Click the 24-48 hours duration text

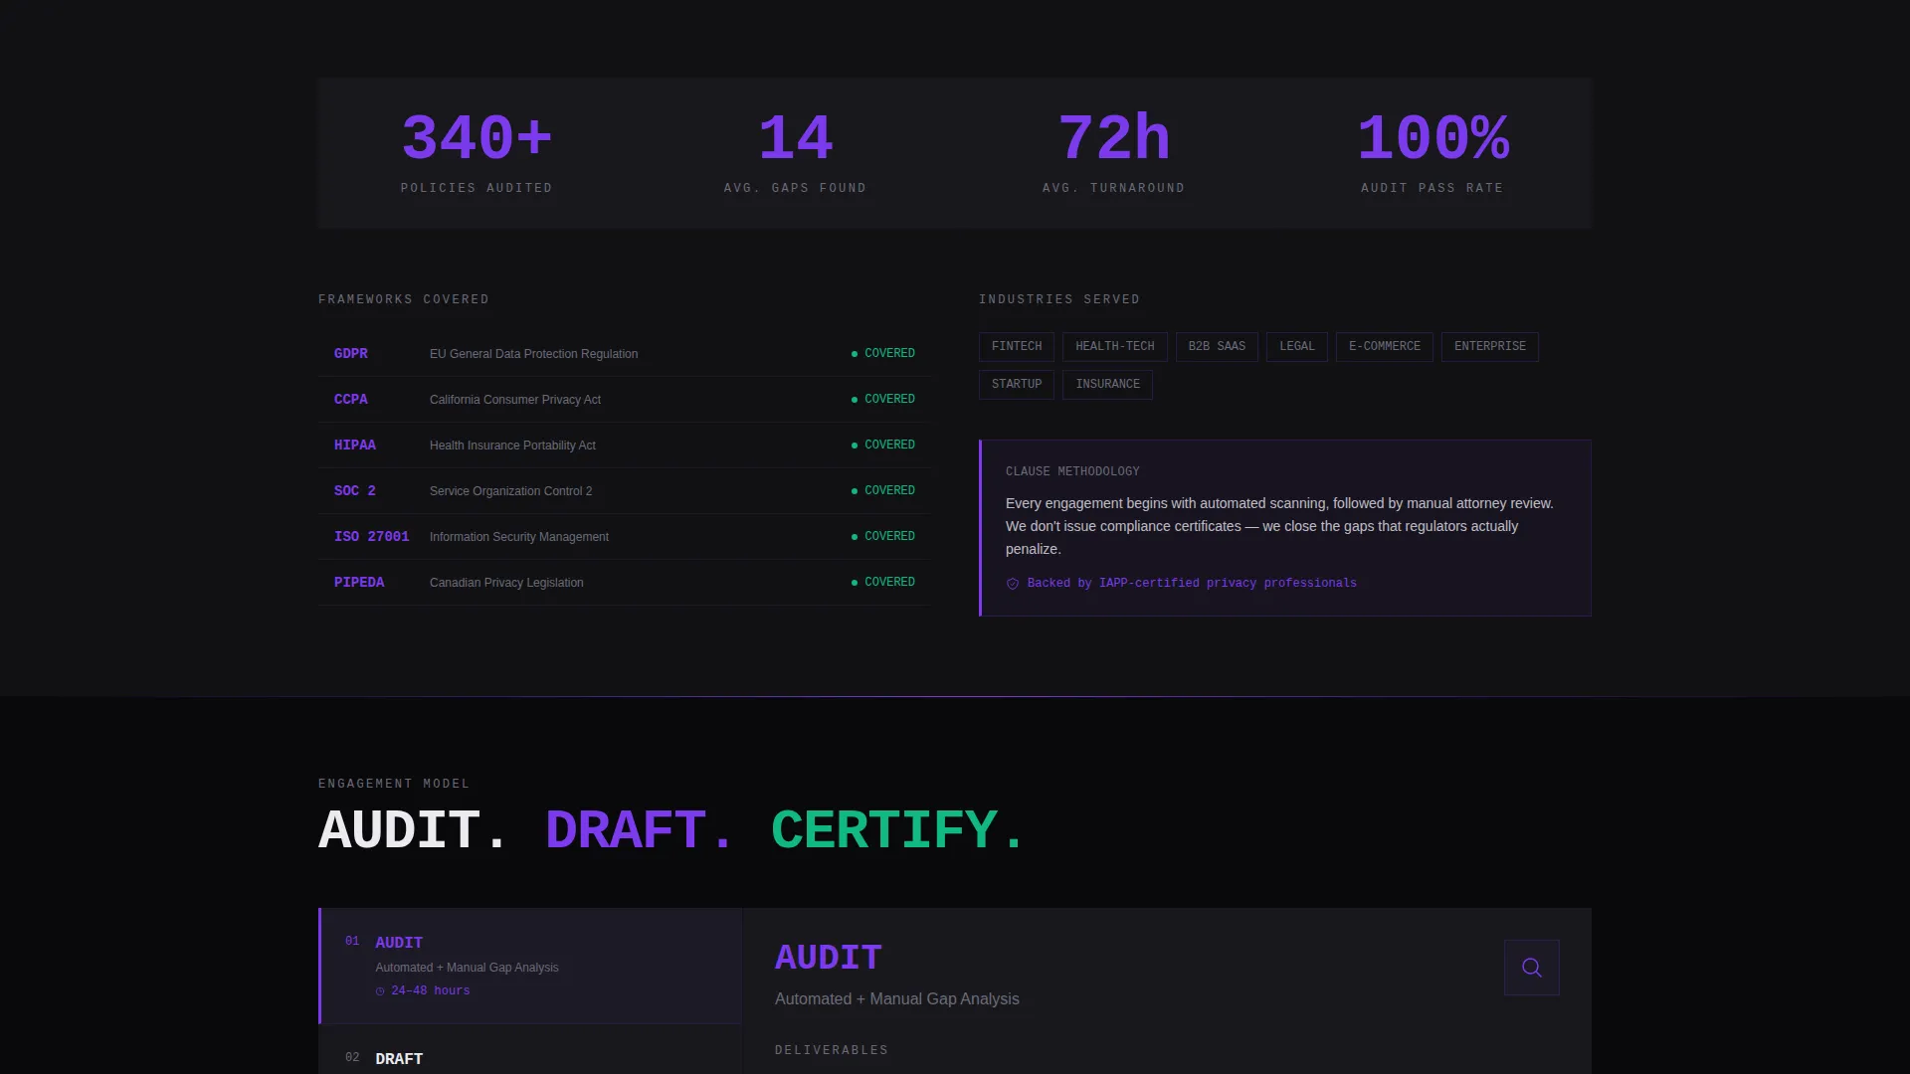[x=430, y=991]
